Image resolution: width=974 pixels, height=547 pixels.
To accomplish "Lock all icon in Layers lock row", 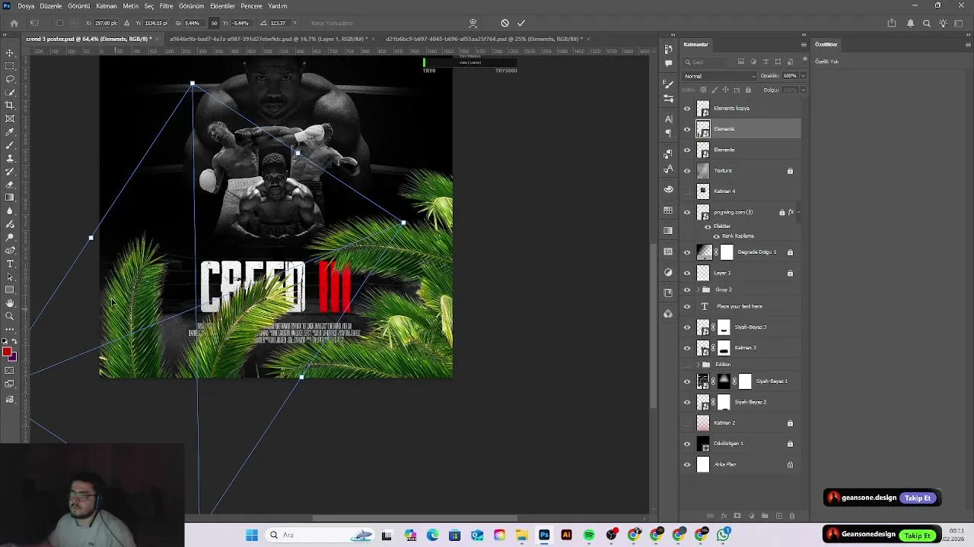I will coord(749,90).
